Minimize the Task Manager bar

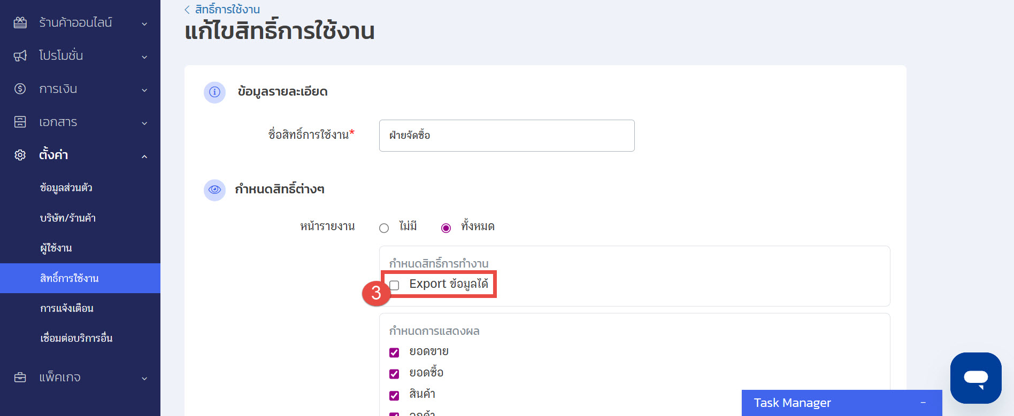pyautogui.click(x=923, y=403)
